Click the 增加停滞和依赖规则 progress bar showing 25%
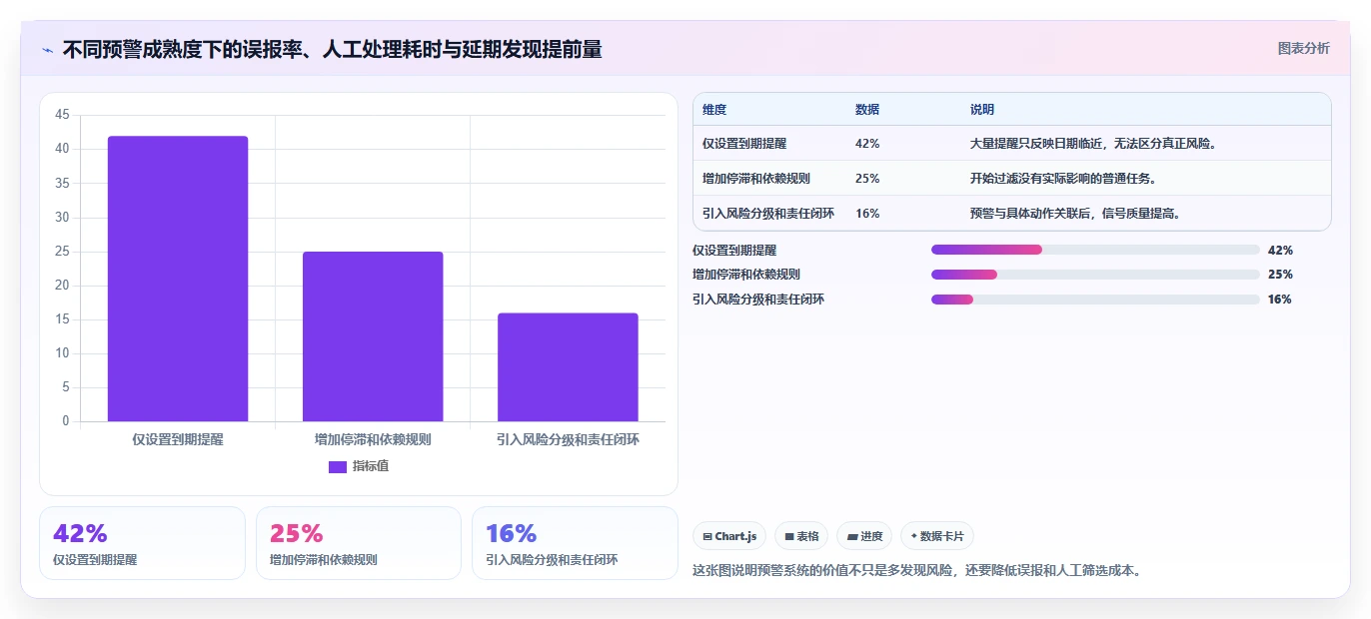The width and height of the screenshot is (1371, 619). click(x=1095, y=275)
